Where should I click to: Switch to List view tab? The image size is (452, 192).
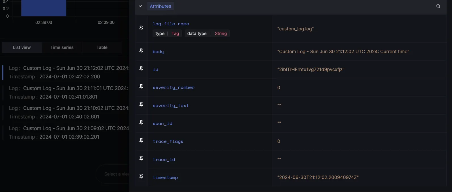[x=22, y=47]
